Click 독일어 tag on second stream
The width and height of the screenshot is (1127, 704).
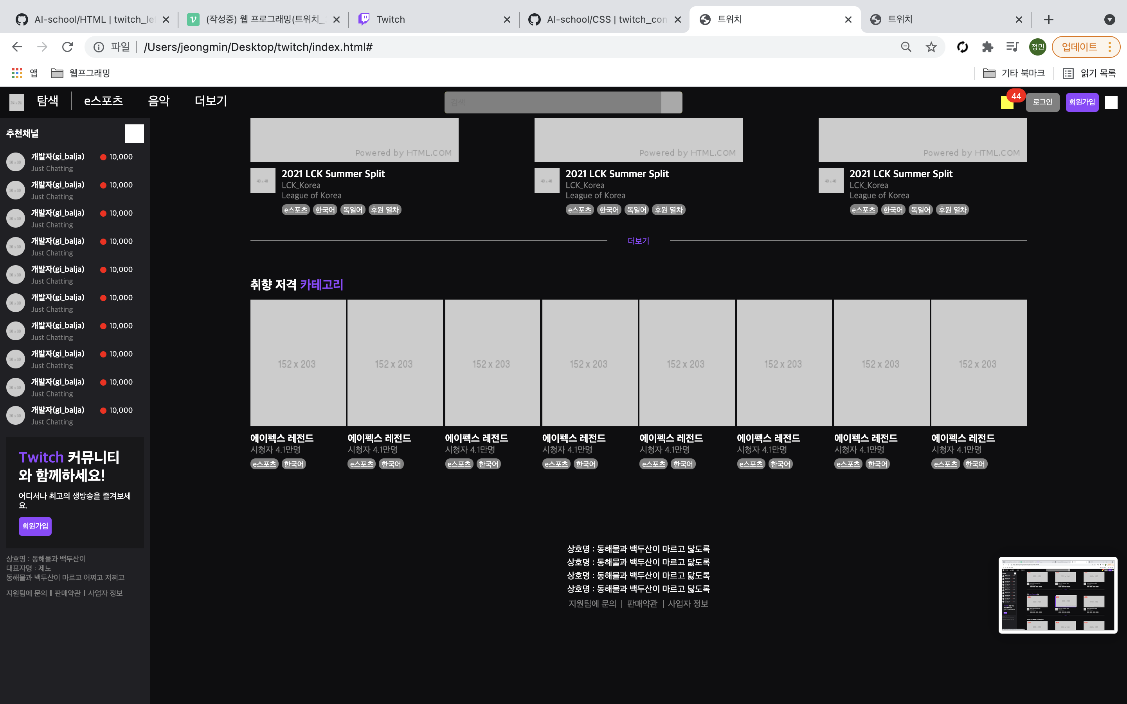636,210
